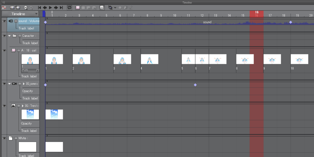Click the onion skin icon in the toolbar
314x157 pixels.
(x=102, y=7)
